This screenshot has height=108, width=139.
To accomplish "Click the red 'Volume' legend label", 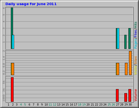I will coord(135,95).
